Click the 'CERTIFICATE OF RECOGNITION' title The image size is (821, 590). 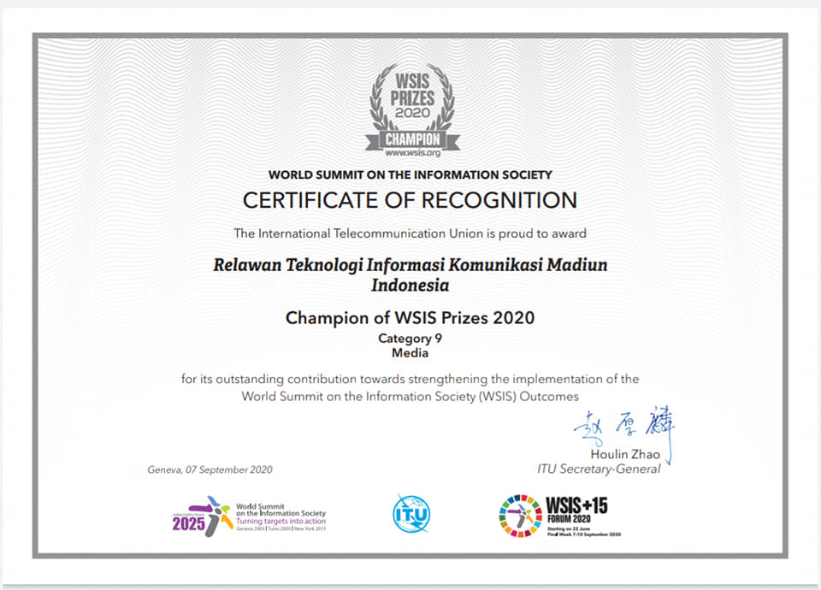tap(410, 200)
